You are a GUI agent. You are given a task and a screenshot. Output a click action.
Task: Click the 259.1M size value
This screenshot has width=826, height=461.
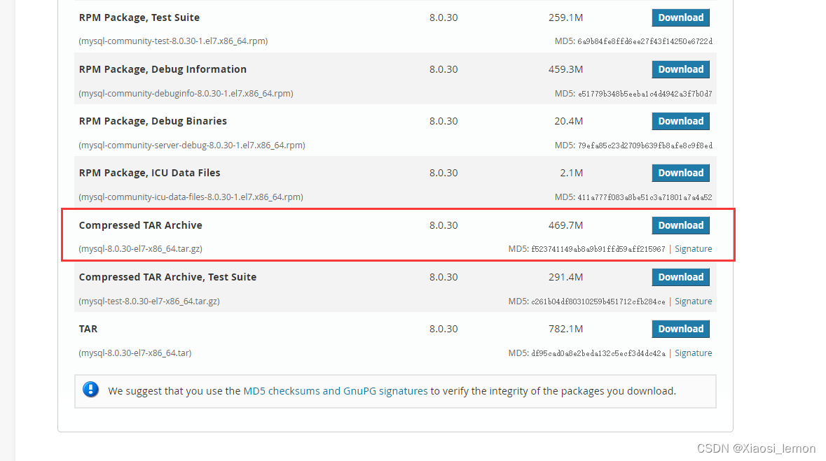click(565, 17)
